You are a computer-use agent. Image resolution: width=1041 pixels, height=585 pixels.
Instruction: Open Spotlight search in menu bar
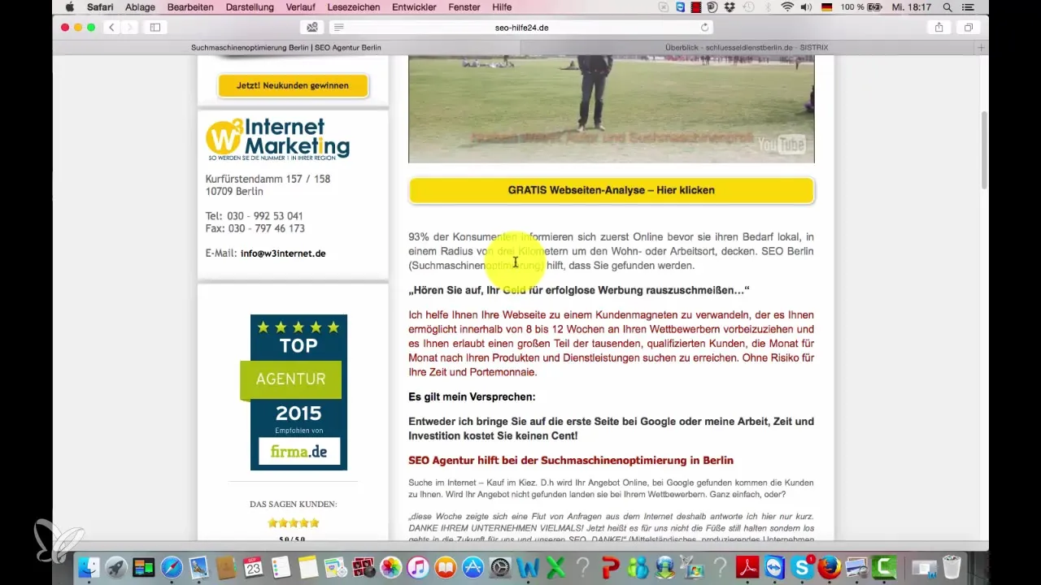pyautogui.click(x=947, y=7)
